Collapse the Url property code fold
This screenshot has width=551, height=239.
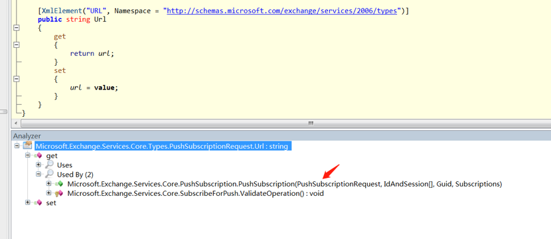tap(16, 28)
